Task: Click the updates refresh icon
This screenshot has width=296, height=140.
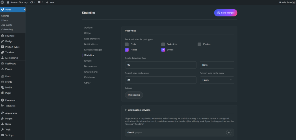Action: [32, 2]
